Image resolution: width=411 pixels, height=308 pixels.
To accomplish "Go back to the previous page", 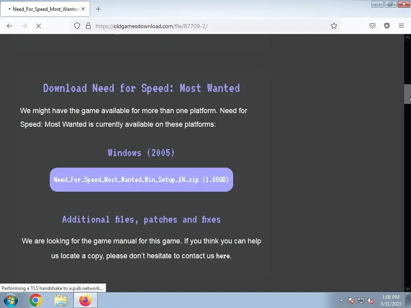I will (10, 26).
